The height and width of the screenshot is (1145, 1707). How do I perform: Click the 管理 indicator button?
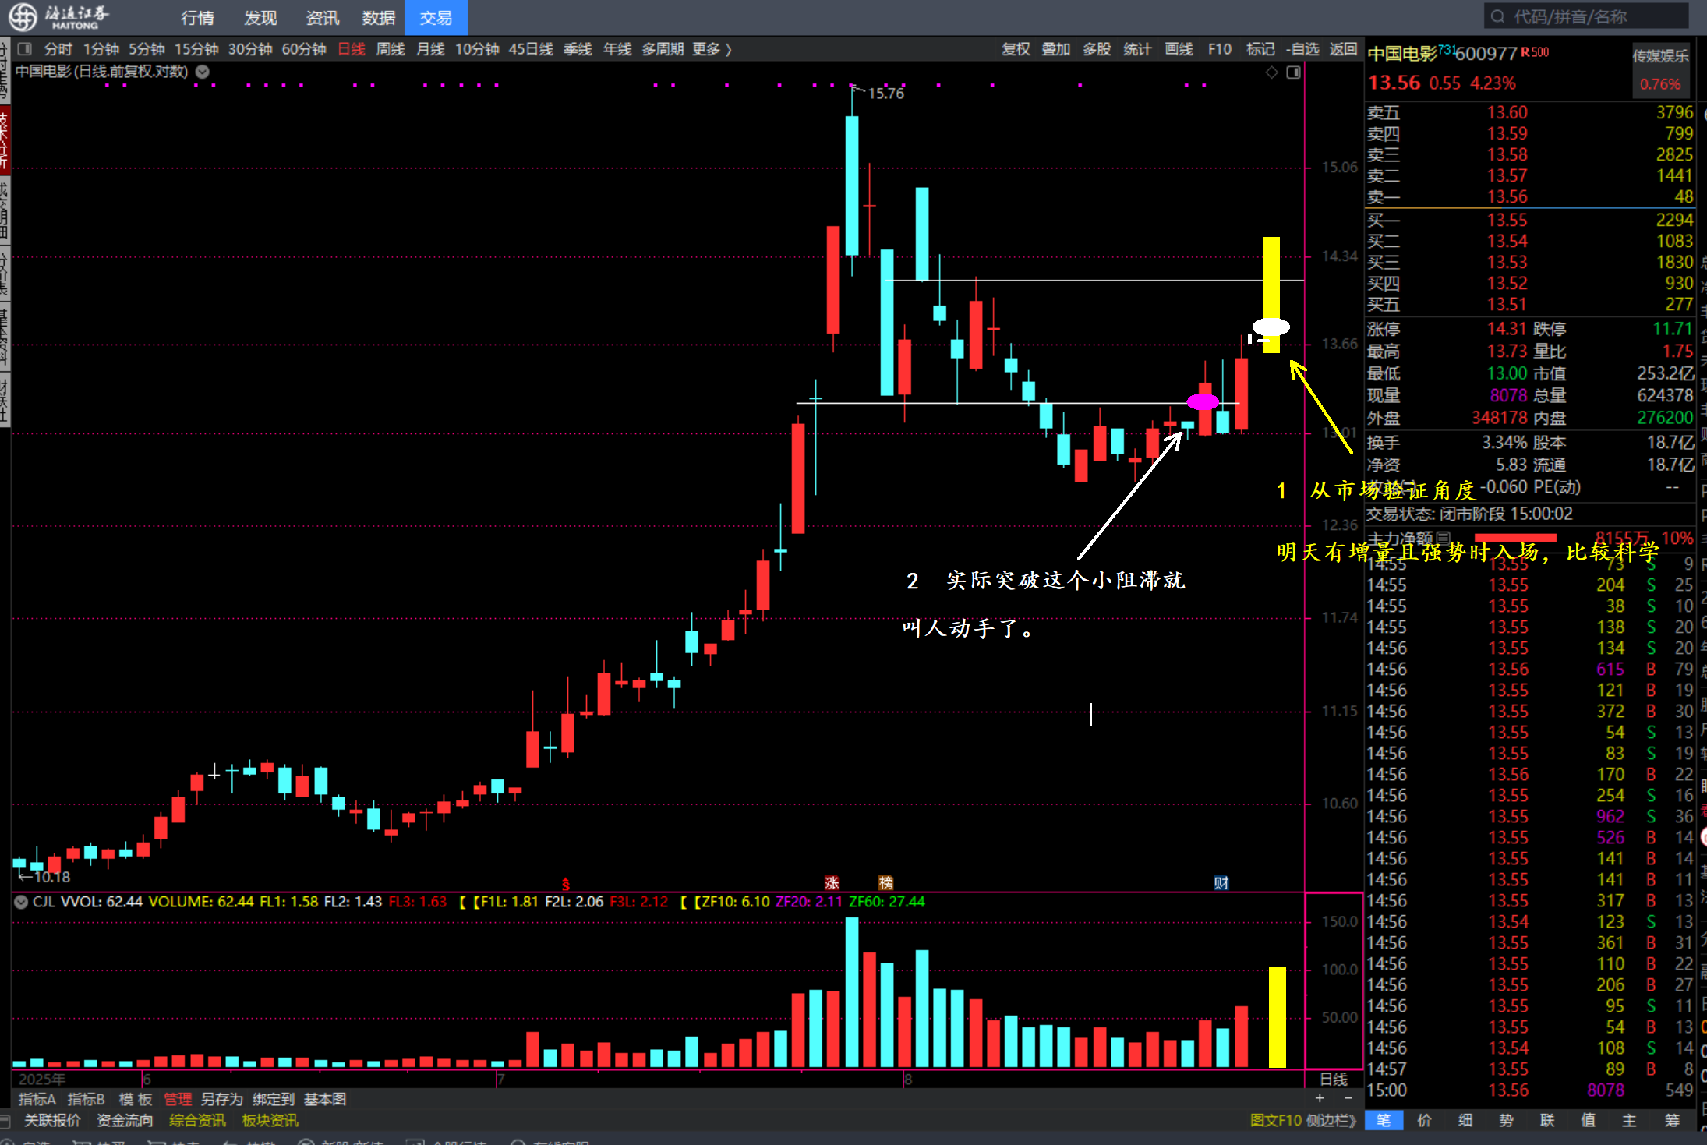pos(178,1099)
